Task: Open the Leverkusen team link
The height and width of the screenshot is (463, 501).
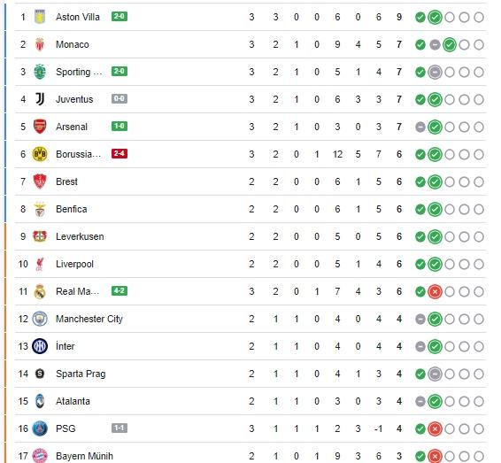Action: 80,236
